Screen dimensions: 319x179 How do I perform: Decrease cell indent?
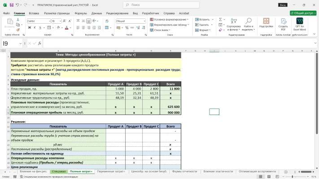[94, 28]
